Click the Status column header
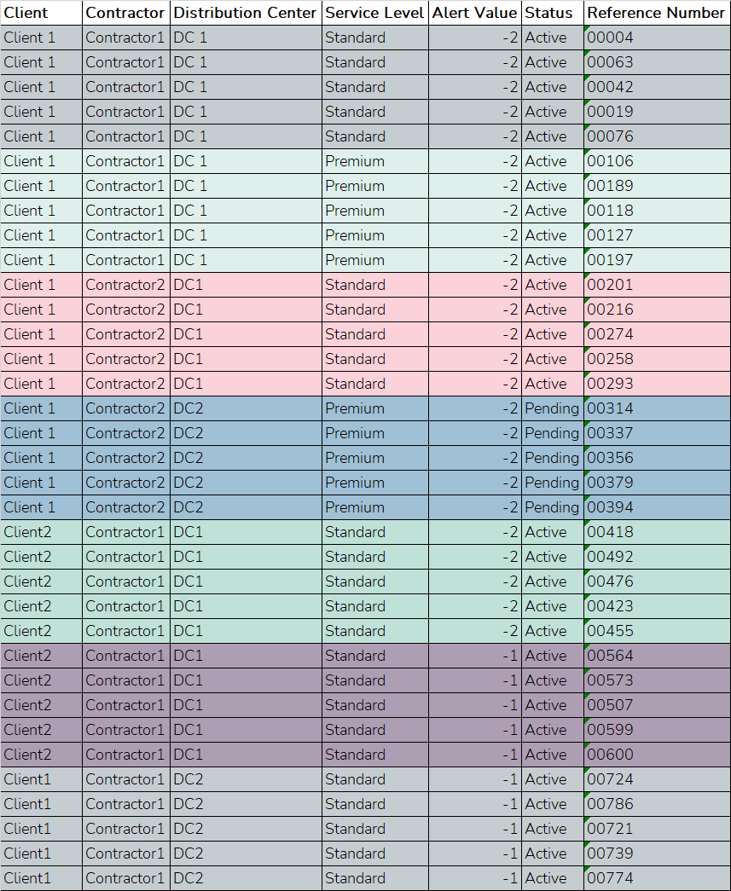This screenshot has width=731, height=891. click(x=551, y=13)
